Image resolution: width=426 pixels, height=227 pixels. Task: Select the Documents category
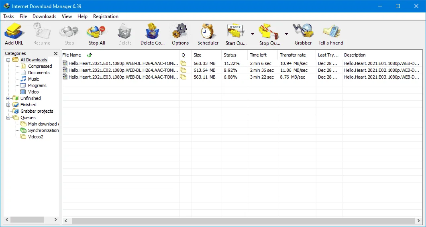(39, 73)
